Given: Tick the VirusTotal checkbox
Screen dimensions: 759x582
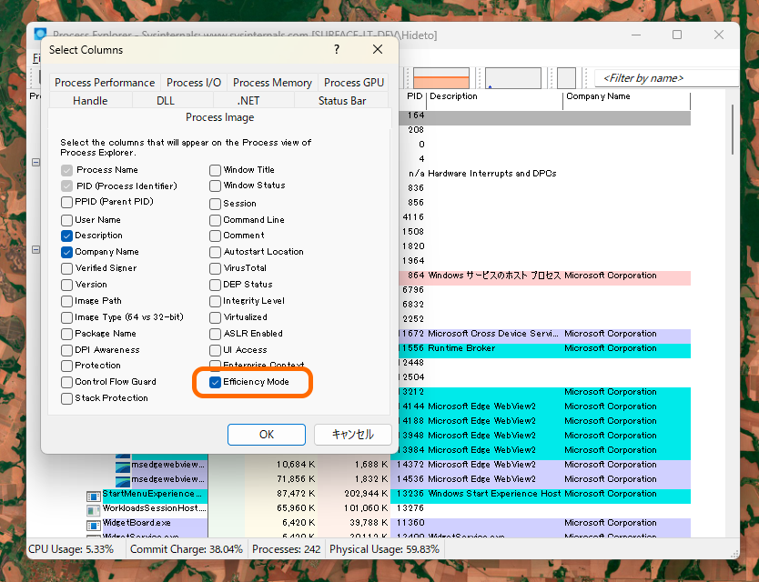Looking at the screenshot, I should (x=216, y=268).
